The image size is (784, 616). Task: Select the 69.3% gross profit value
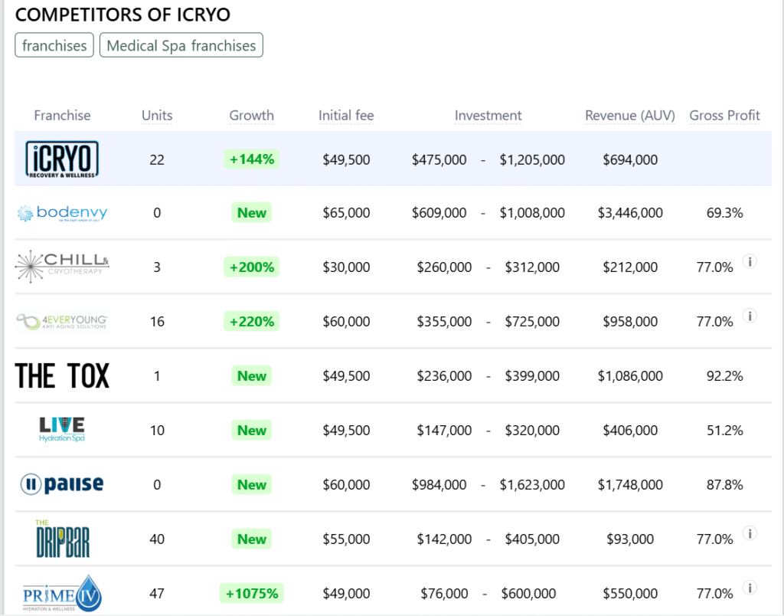[x=724, y=213]
